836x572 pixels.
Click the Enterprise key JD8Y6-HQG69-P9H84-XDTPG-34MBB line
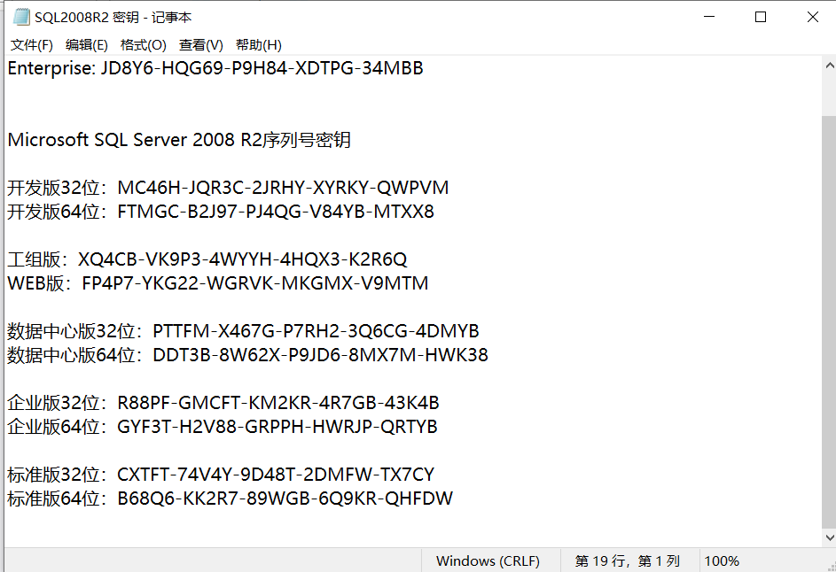tap(215, 68)
